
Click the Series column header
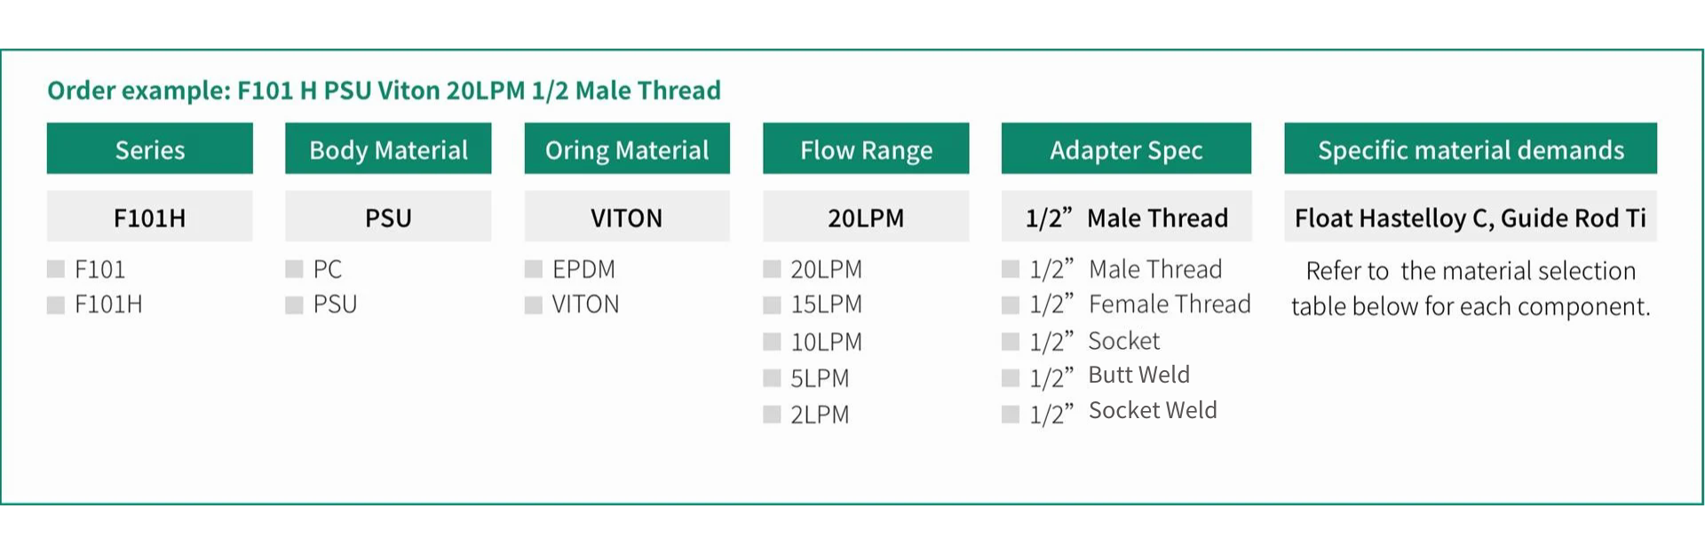[150, 148]
